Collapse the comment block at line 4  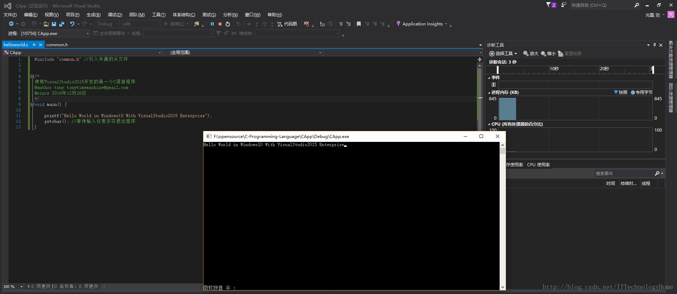pyautogui.click(x=32, y=76)
